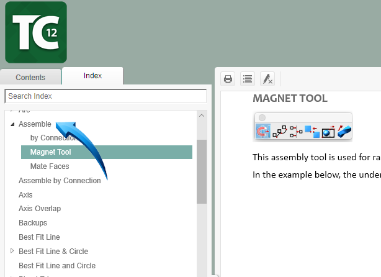Viewport: 381px width, 277px height.
Task: Open Assemble by Connection entry
Action: tap(60, 181)
